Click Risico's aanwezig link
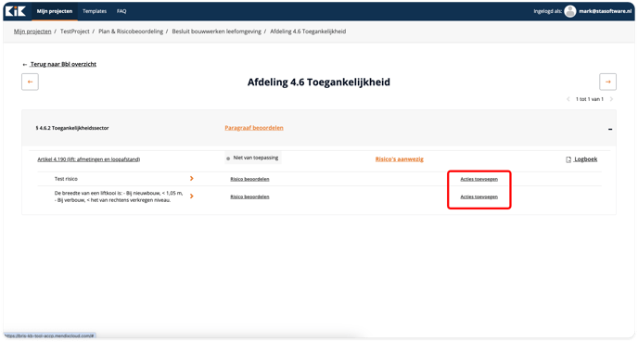 pos(399,159)
